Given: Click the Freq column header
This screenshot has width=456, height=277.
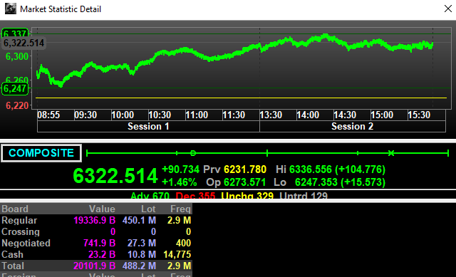Looking at the screenshot, I should pyautogui.click(x=180, y=209).
